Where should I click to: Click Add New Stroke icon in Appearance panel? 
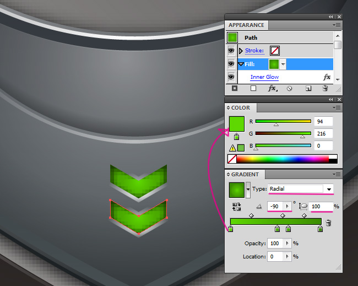(x=235, y=88)
